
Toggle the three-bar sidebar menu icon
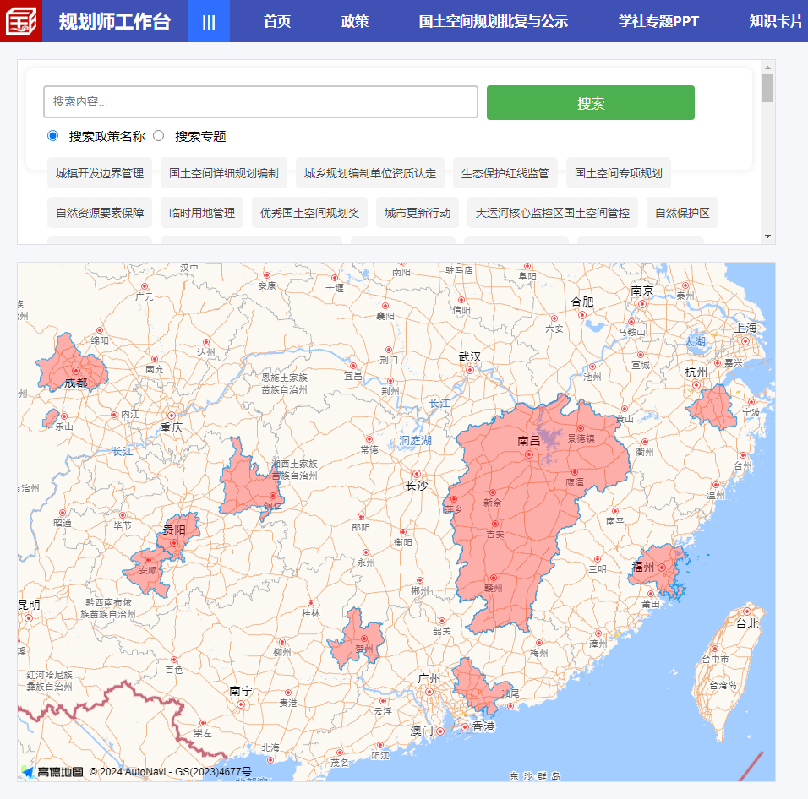[x=209, y=22]
